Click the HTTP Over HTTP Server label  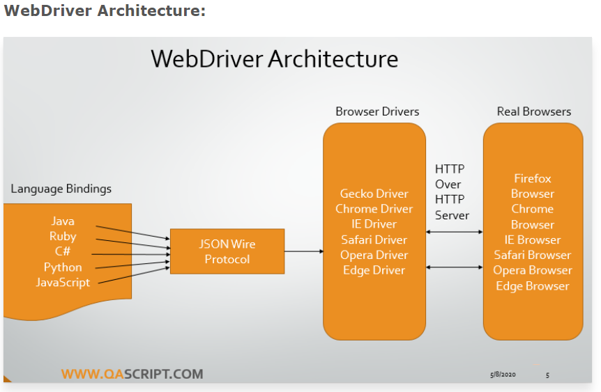[x=452, y=192]
